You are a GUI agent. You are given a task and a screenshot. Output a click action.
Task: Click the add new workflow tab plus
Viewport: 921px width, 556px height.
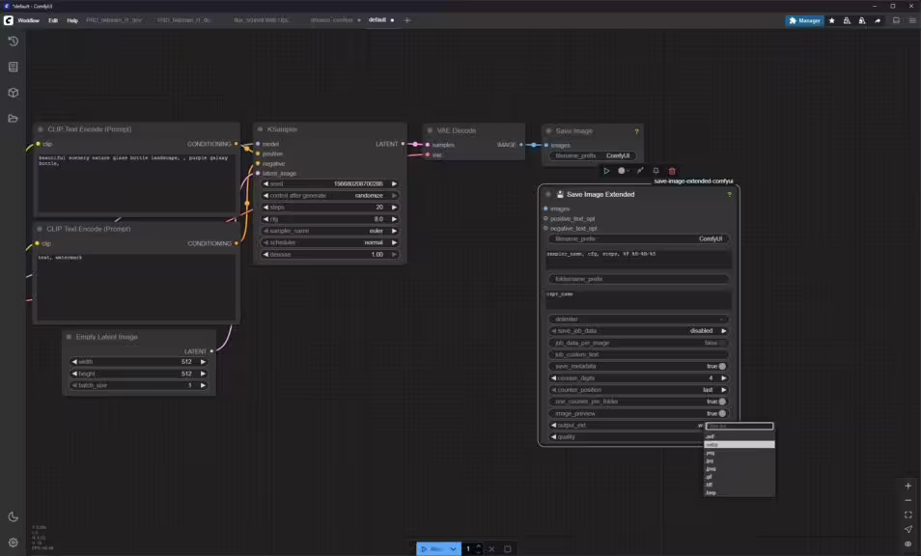(407, 20)
